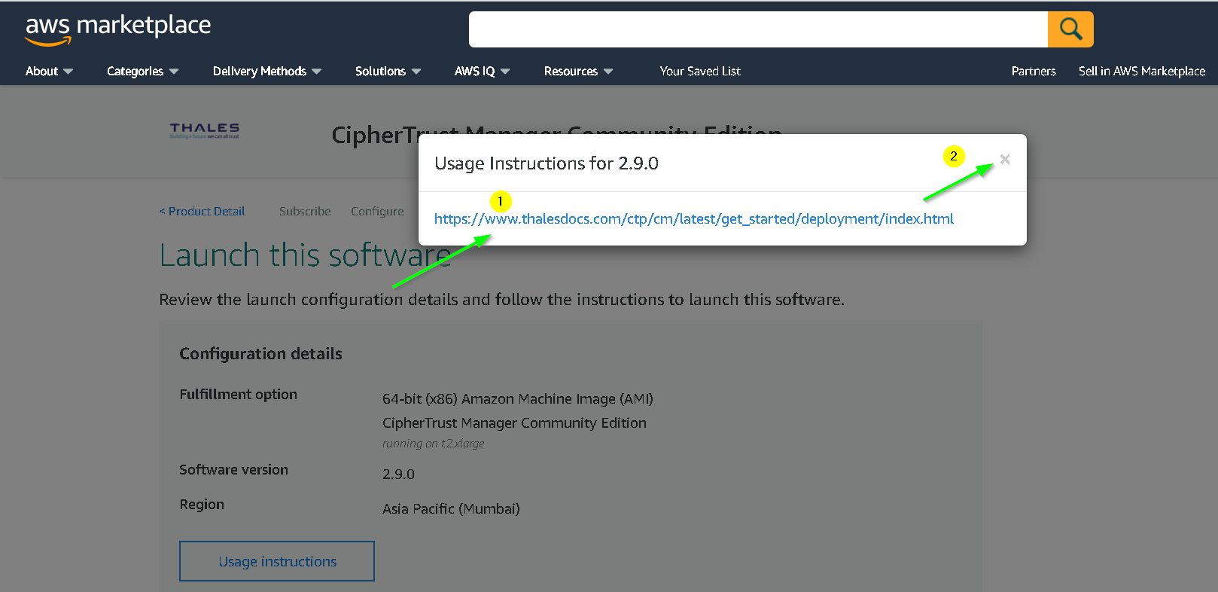Select the Subscribe step tab
Image resolution: width=1218 pixels, height=592 pixels.
pyautogui.click(x=305, y=212)
